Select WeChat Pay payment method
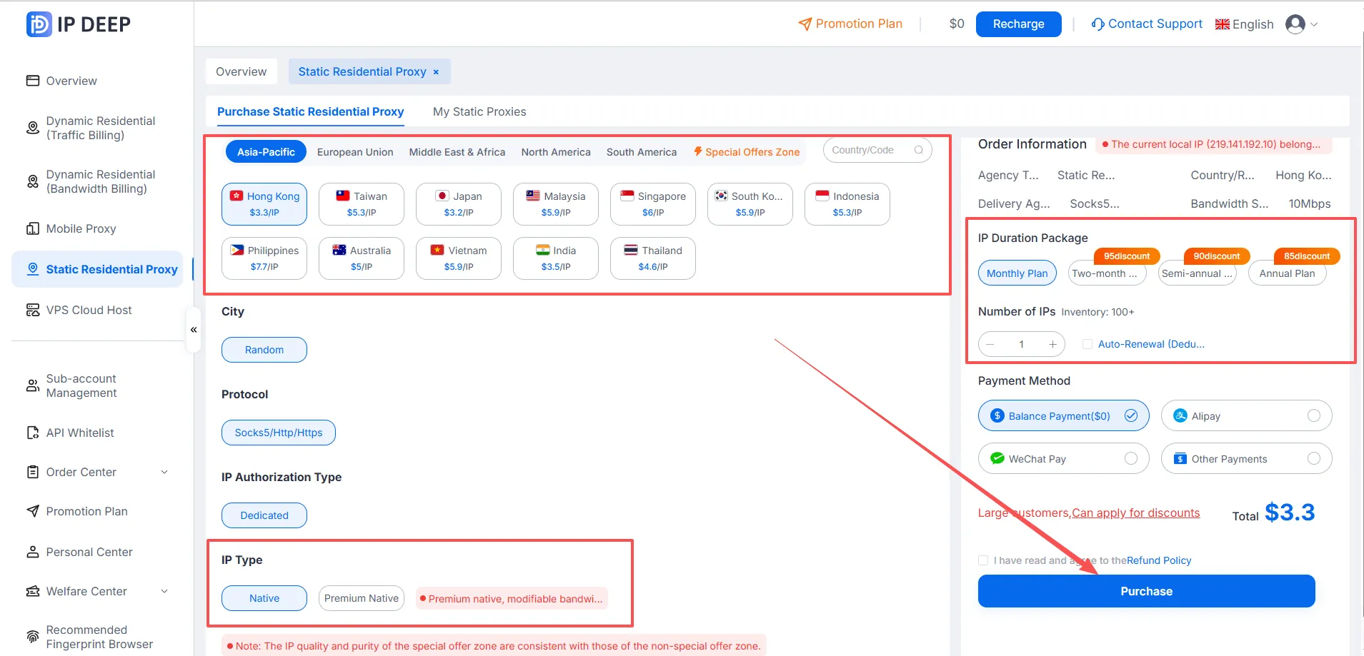The height and width of the screenshot is (656, 1364). (1064, 458)
